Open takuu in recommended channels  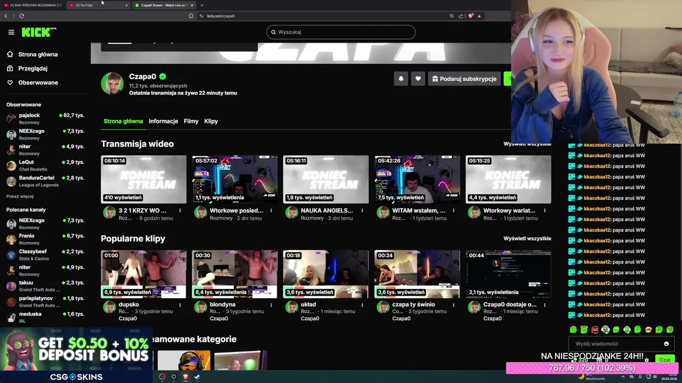point(45,286)
